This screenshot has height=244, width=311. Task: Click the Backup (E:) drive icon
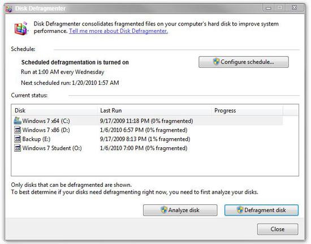(18, 139)
